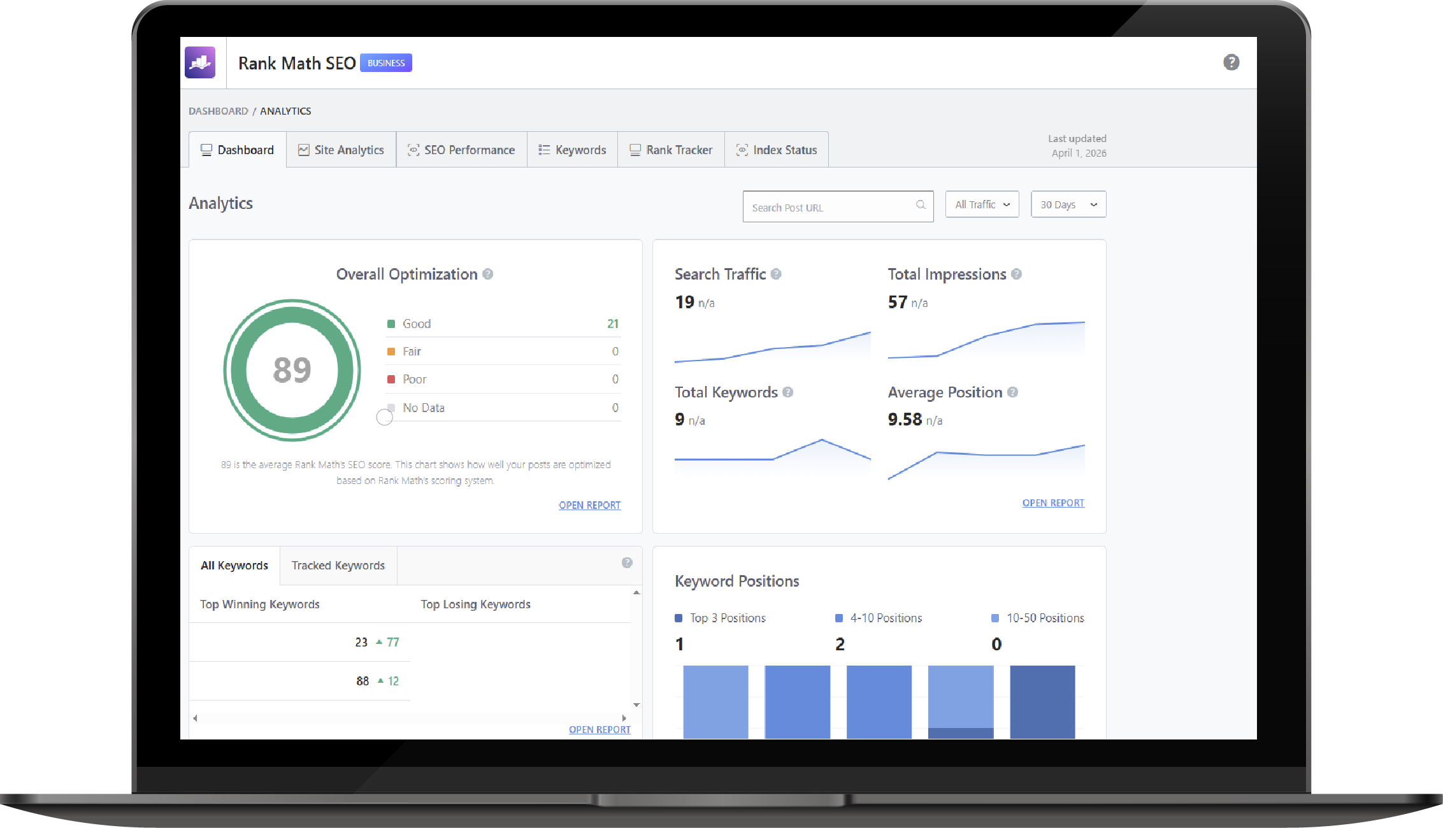
Task: Open the Rank Tracker tab
Action: tap(671, 150)
